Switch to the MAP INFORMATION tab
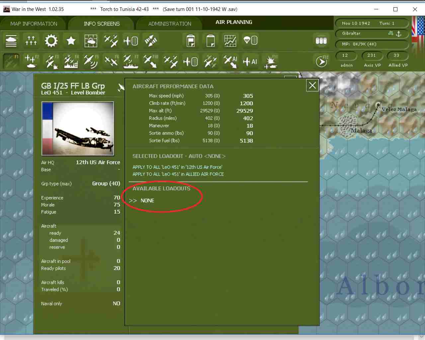 (x=34, y=24)
